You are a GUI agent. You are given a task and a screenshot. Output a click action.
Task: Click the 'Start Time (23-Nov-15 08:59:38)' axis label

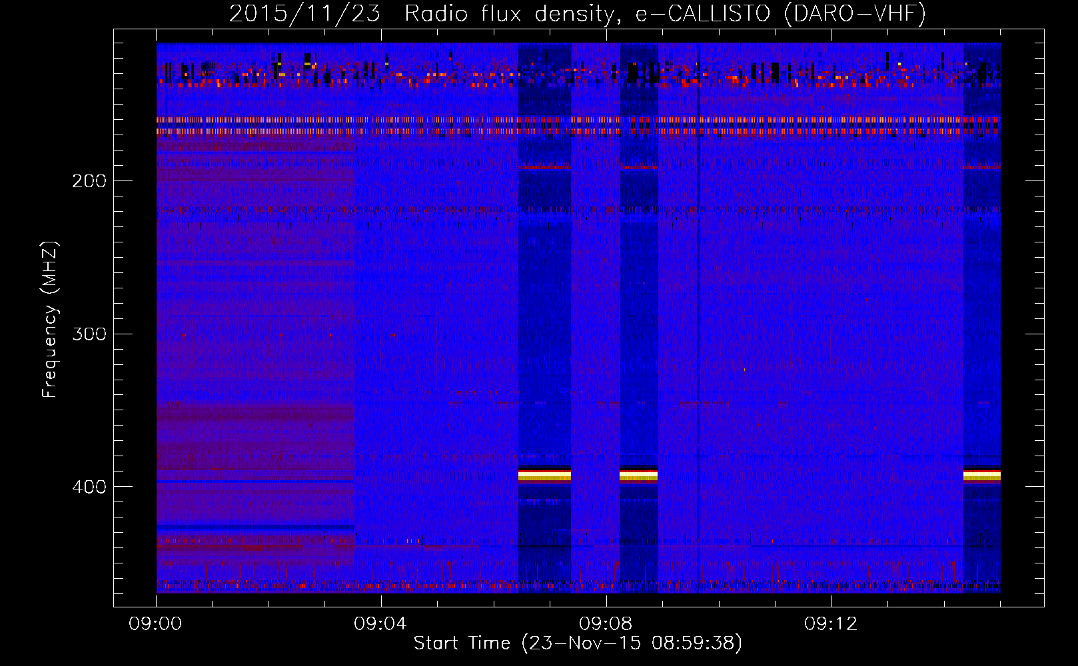click(578, 643)
